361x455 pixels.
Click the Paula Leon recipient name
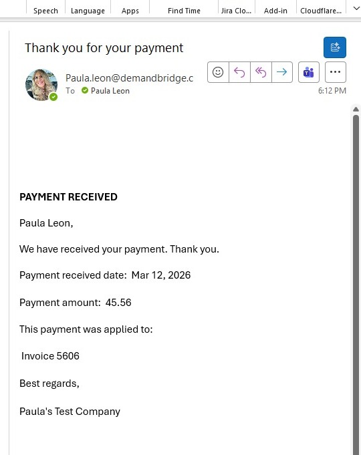click(x=110, y=91)
